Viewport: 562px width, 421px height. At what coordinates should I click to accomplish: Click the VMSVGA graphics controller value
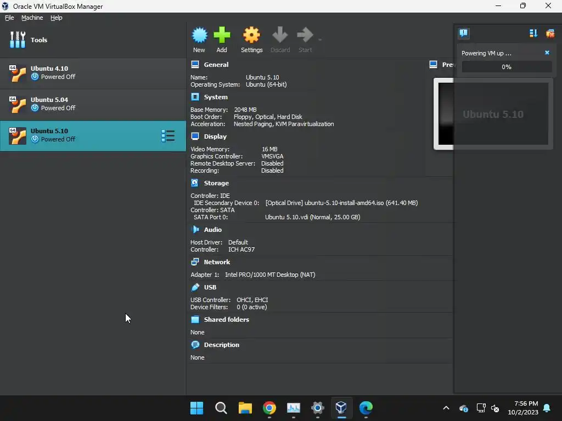pos(272,156)
